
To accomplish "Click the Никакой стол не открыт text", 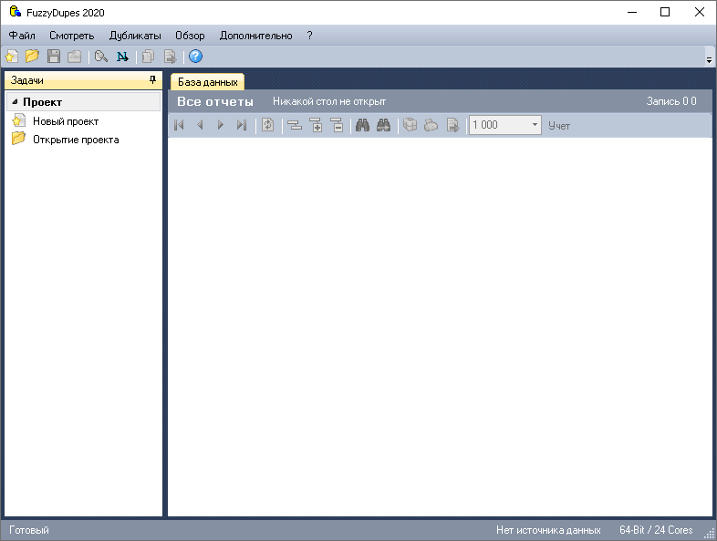I will click(329, 101).
